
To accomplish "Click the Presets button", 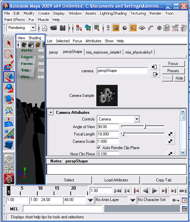I will pyautogui.click(x=173, y=71).
